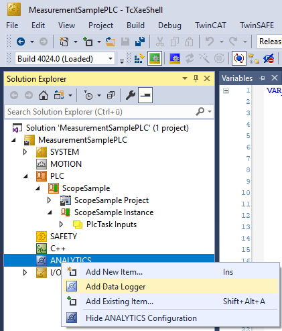Toggle the Run Mode green gear button
The image size is (282, 331).
pyautogui.click(x=155, y=59)
